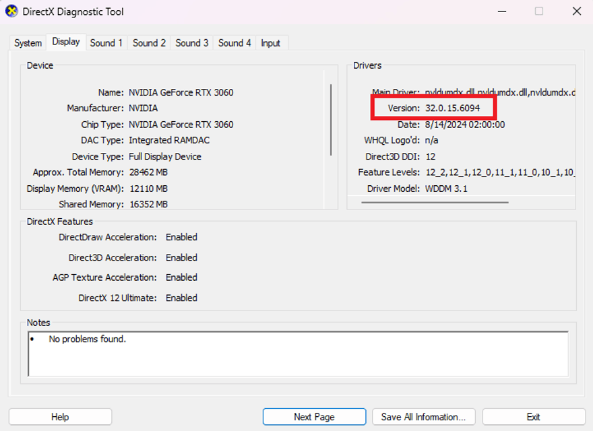Click the Help button
The width and height of the screenshot is (593, 431).
59,416
